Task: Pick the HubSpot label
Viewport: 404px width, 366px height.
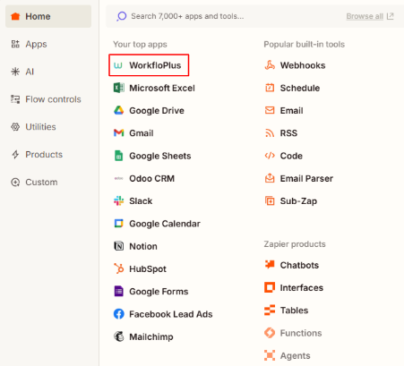Action: 148,269
